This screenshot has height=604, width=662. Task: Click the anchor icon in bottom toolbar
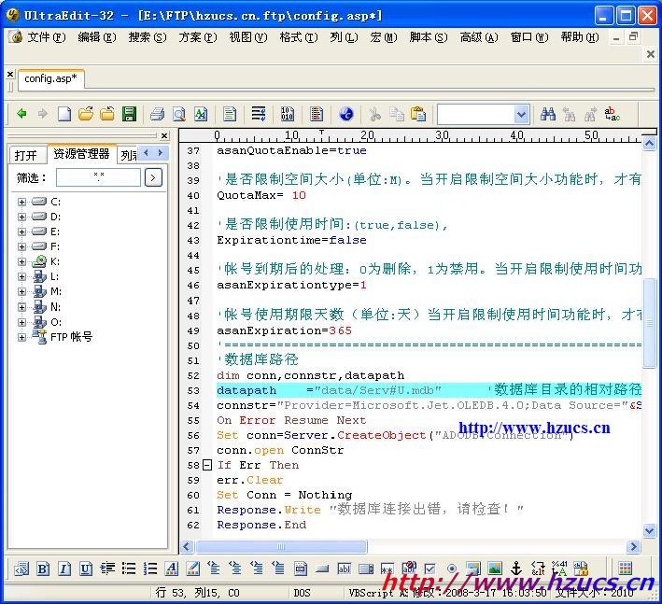tap(515, 569)
